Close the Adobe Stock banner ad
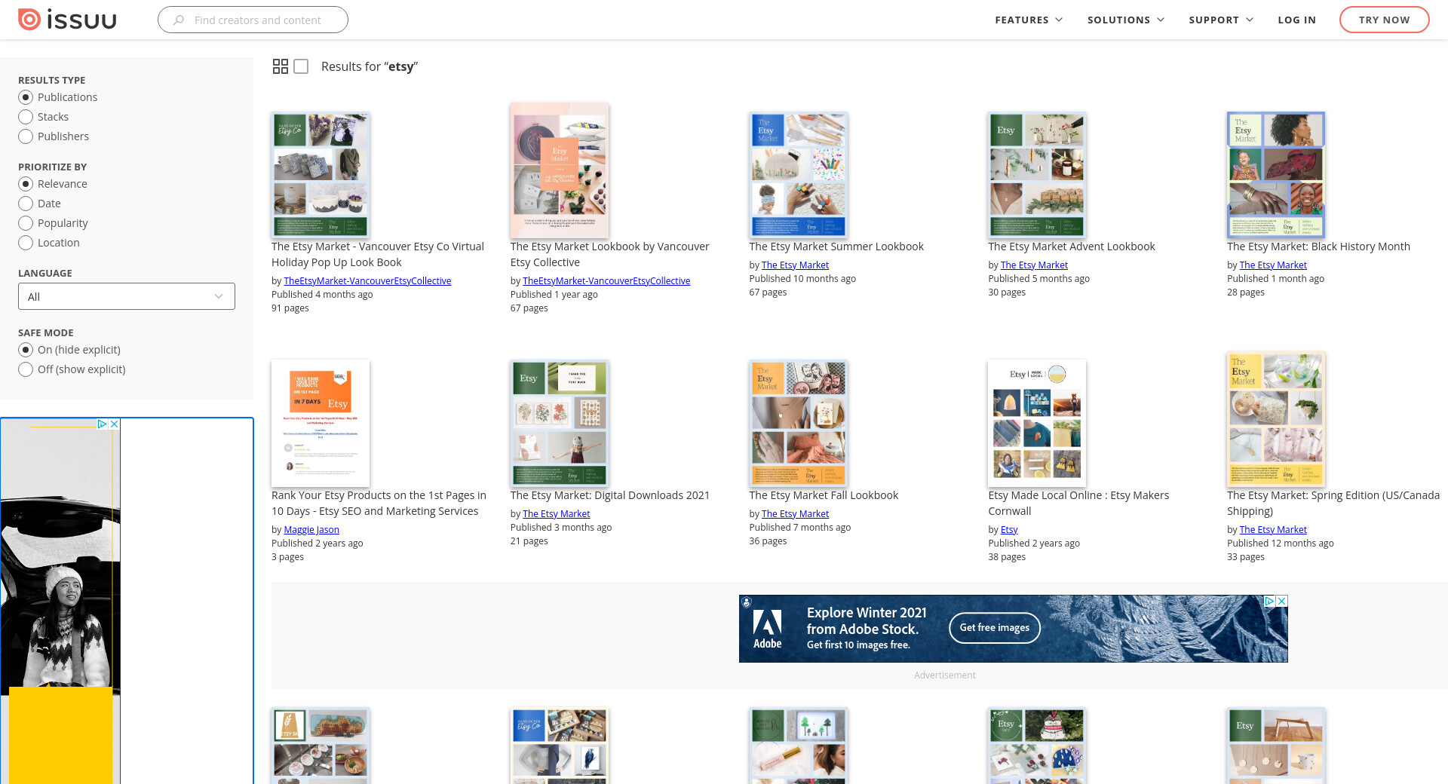Image resolution: width=1448 pixels, height=784 pixels. click(x=1281, y=601)
